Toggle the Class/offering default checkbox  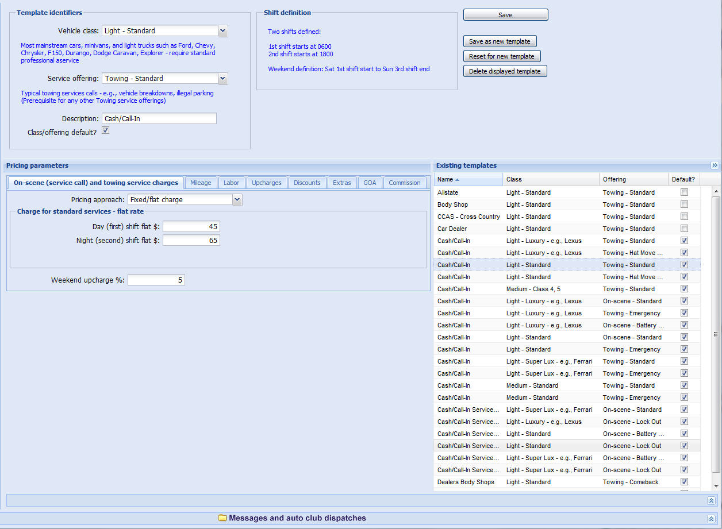click(x=105, y=131)
